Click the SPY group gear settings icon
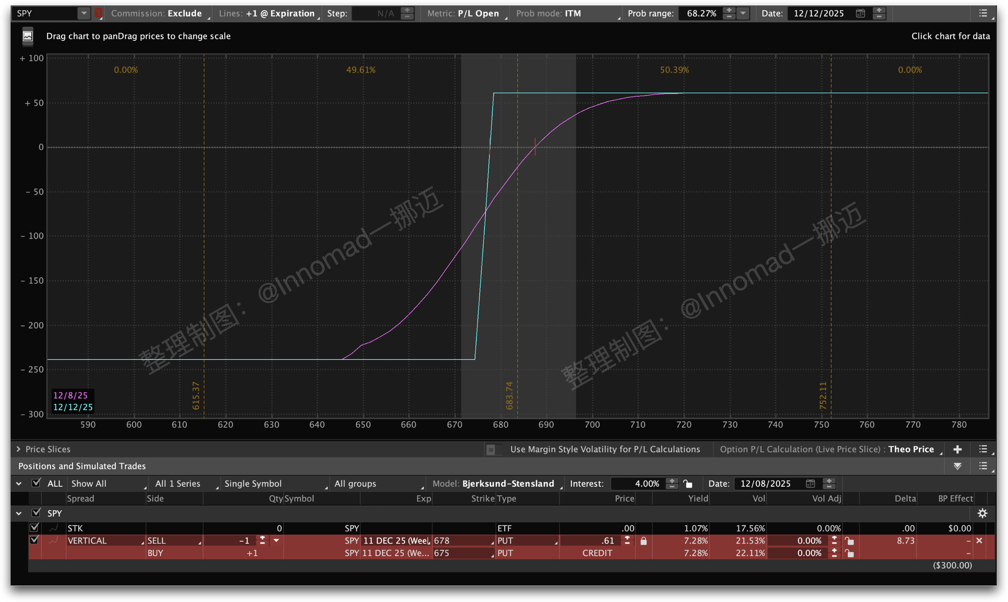The image size is (1008, 602). pos(982,513)
